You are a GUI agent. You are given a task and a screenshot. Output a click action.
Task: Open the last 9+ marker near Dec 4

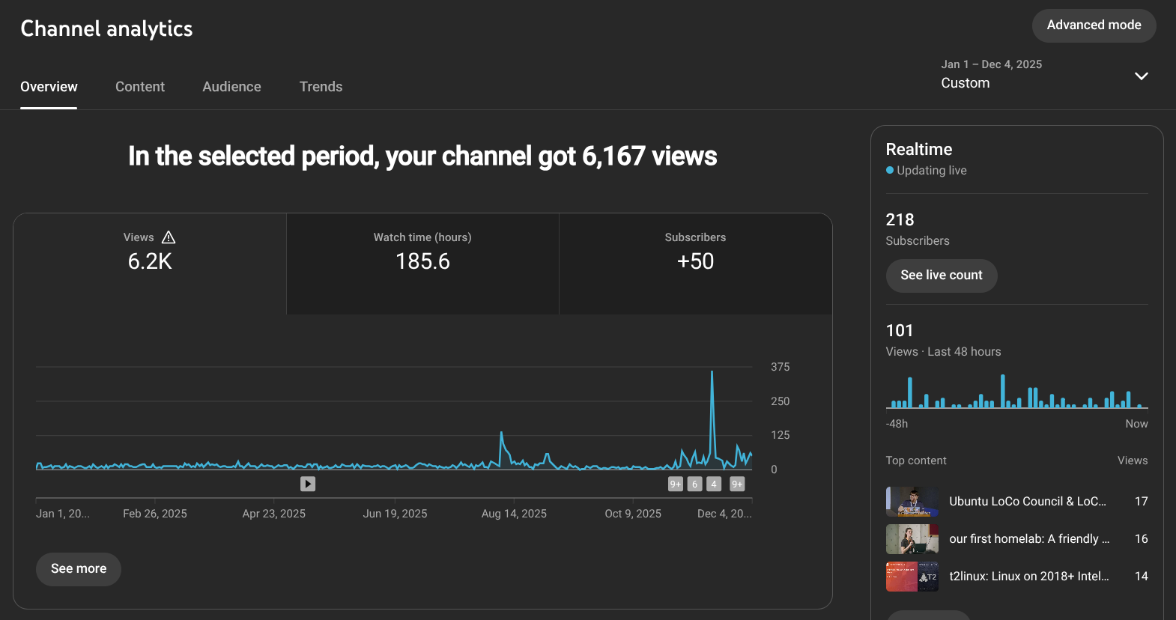coord(737,484)
